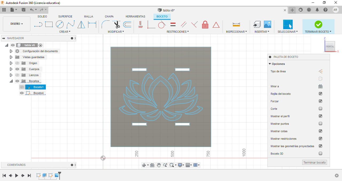Click the Mirar a look-at icon
The image size is (342, 181).
pyautogui.click(x=320, y=86)
